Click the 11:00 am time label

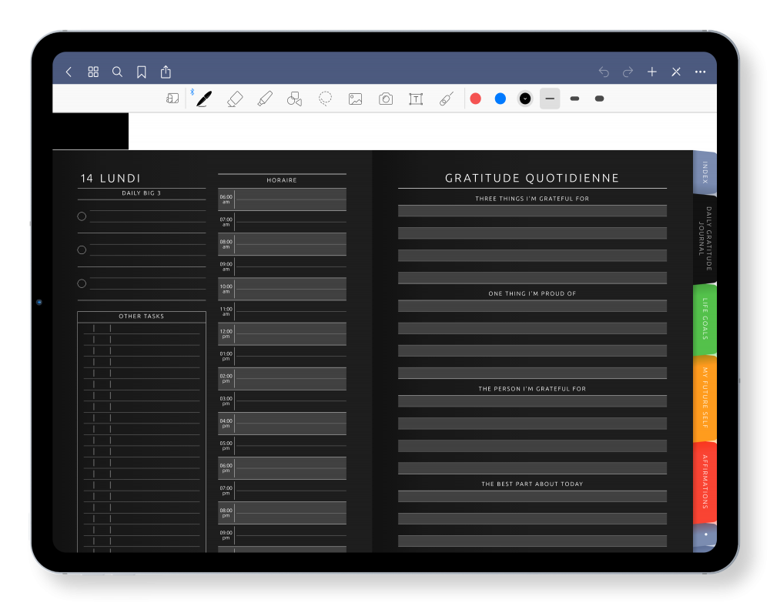226,311
